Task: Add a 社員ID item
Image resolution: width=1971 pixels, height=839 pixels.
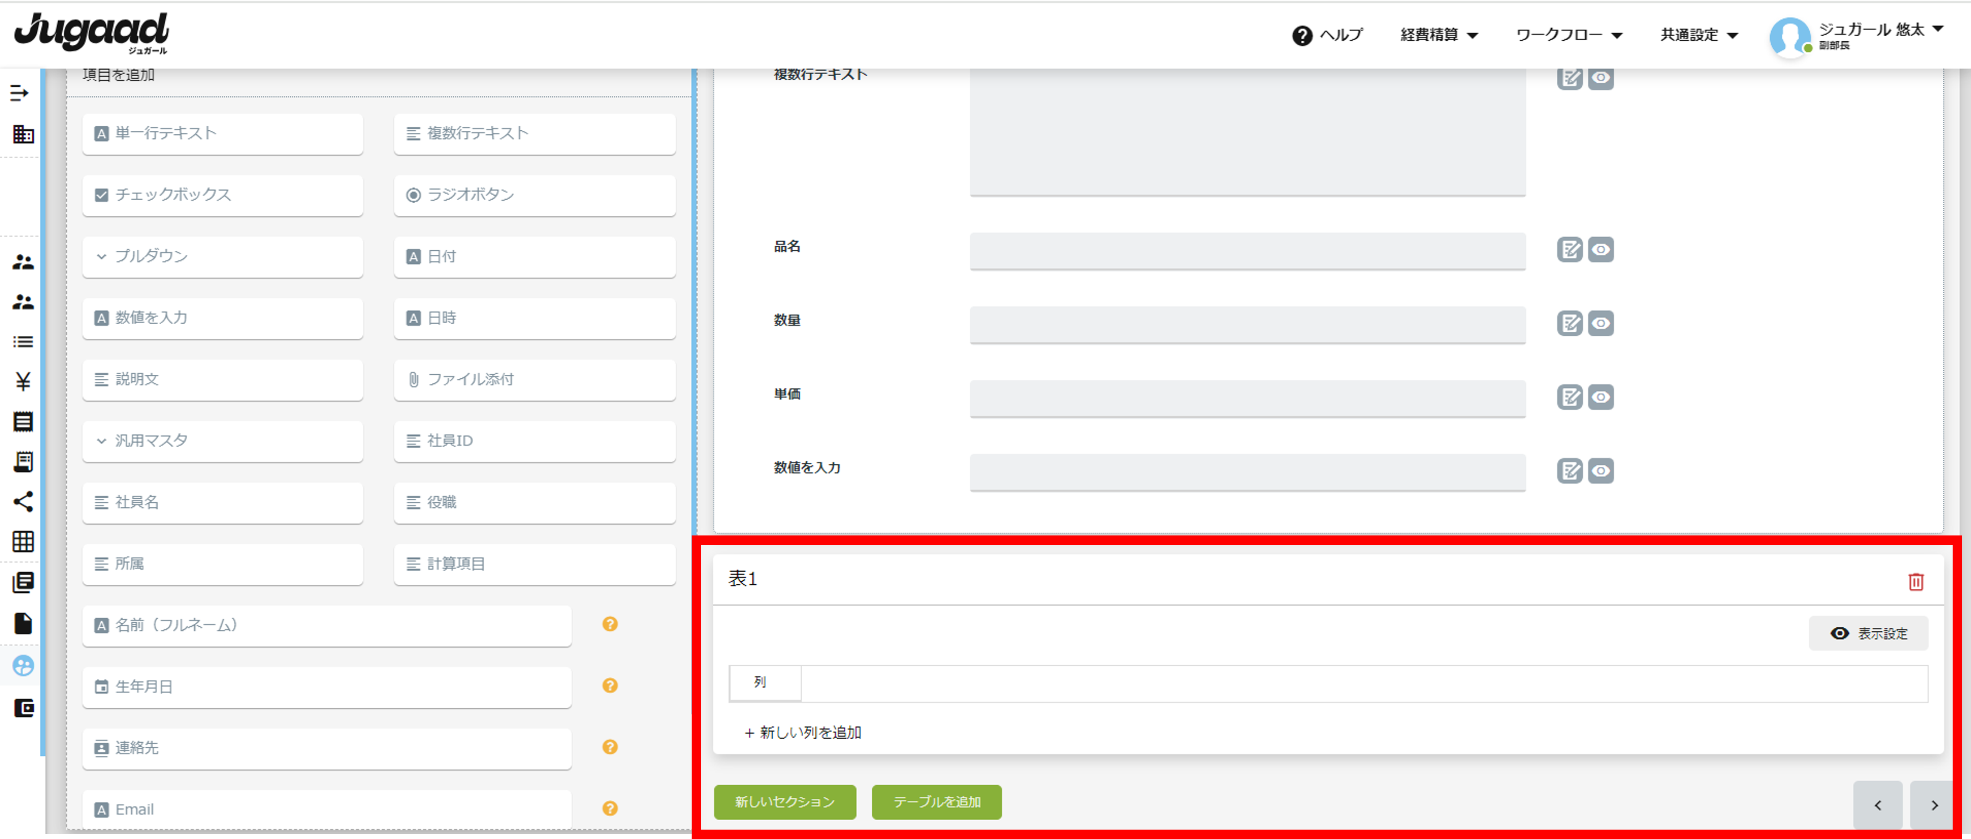Action: [x=534, y=441]
